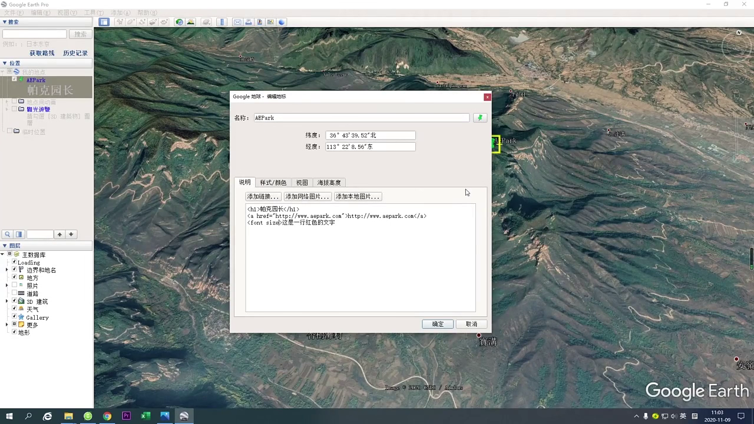
Task: Toggle the 边界和地名 layer checkbox
Action: tap(15, 270)
